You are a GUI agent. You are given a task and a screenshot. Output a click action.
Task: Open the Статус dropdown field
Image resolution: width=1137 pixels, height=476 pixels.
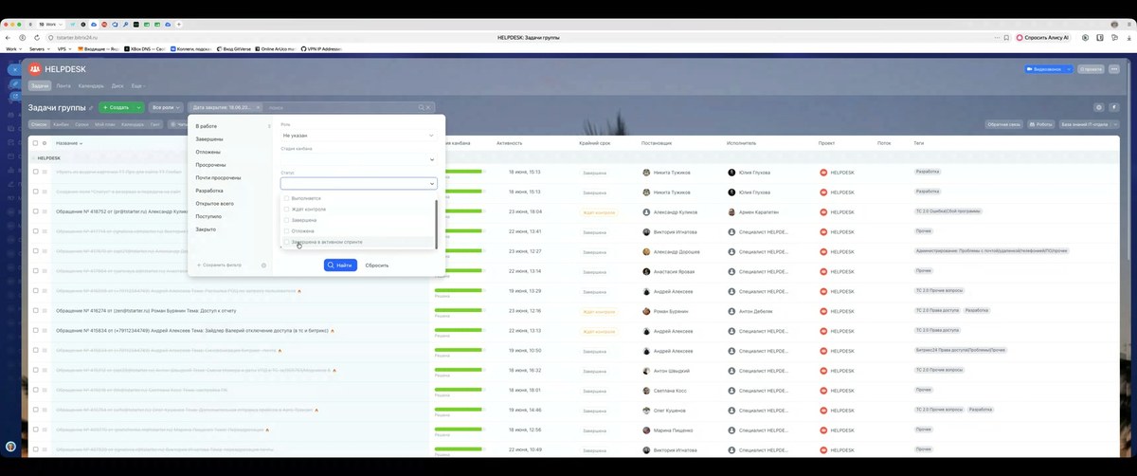[358, 184]
